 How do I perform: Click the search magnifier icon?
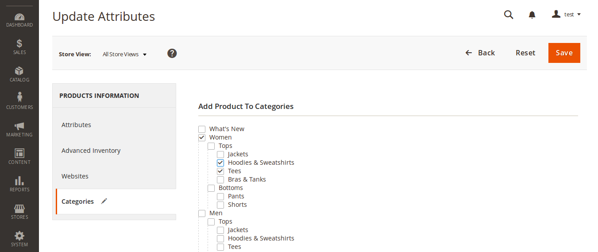click(509, 15)
